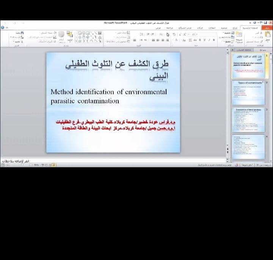This screenshot has height=260, width=273.
Task: Open the File (ملف) tab
Action: pyautogui.click(x=268, y=28)
